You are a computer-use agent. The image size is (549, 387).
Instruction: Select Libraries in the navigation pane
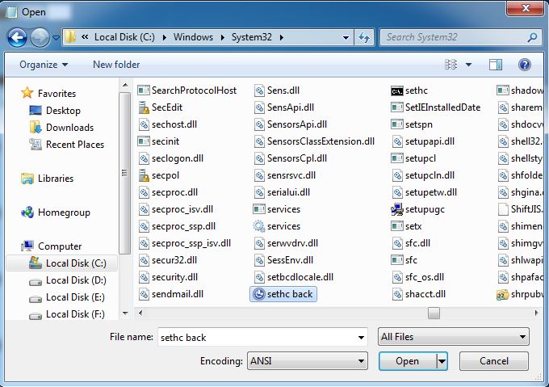point(48,179)
